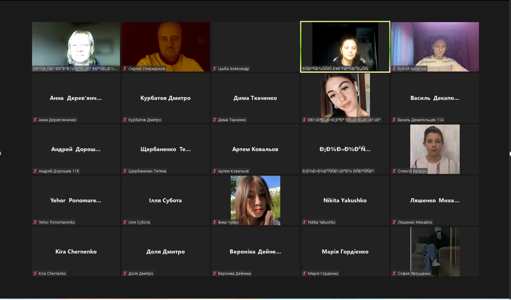511x300 pixels.
Task: Select Бублій Ангеліна's purple-lit video
Action: [x=435, y=47]
